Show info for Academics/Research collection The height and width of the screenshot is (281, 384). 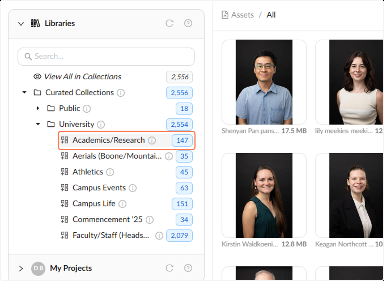[x=152, y=140]
